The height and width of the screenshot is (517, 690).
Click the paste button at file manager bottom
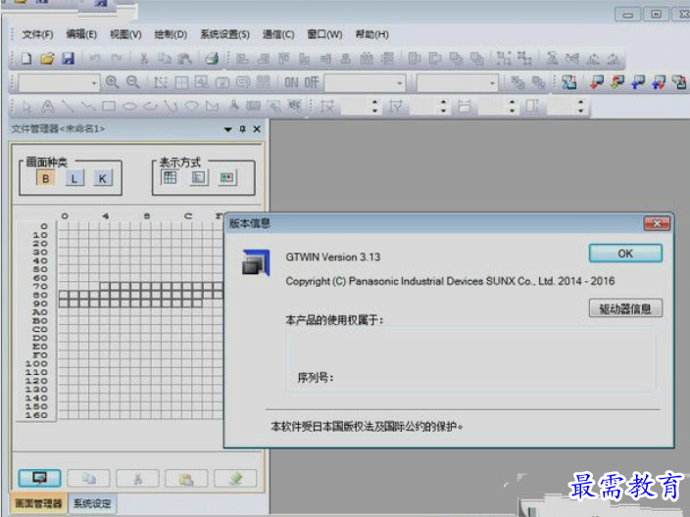(x=186, y=478)
